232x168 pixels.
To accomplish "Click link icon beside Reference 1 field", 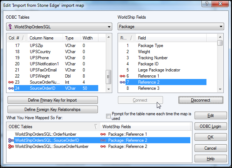I will click(x=123, y=76).
